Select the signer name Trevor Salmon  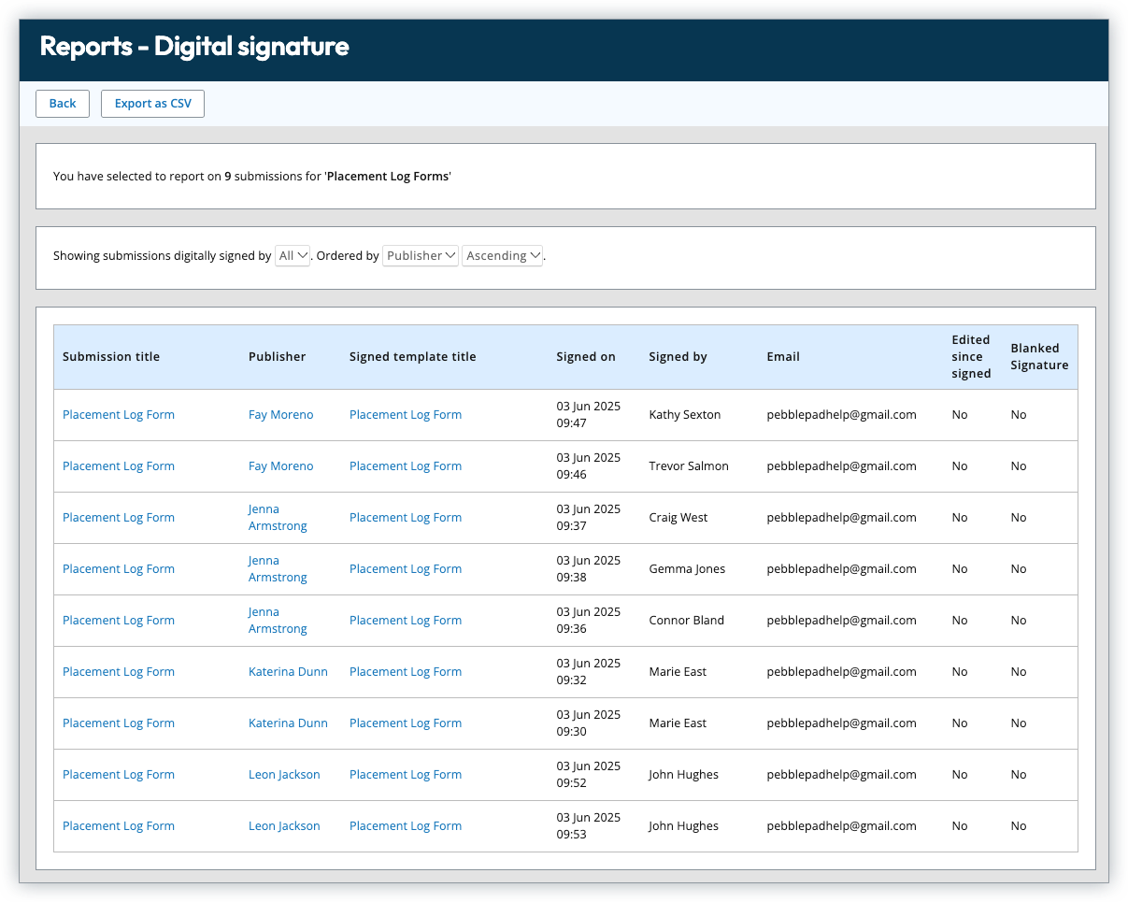(688, 466)
